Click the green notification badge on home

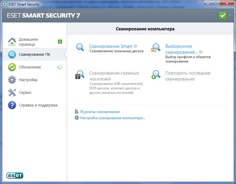60,42
